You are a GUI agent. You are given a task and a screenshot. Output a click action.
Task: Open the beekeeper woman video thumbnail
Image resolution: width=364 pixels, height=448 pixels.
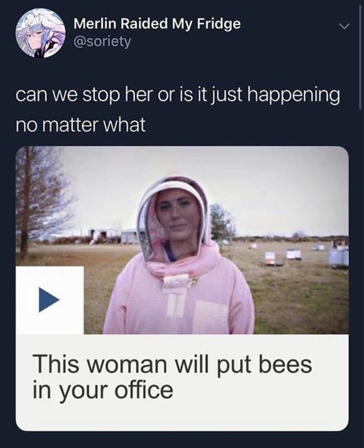tap(182, 240)
